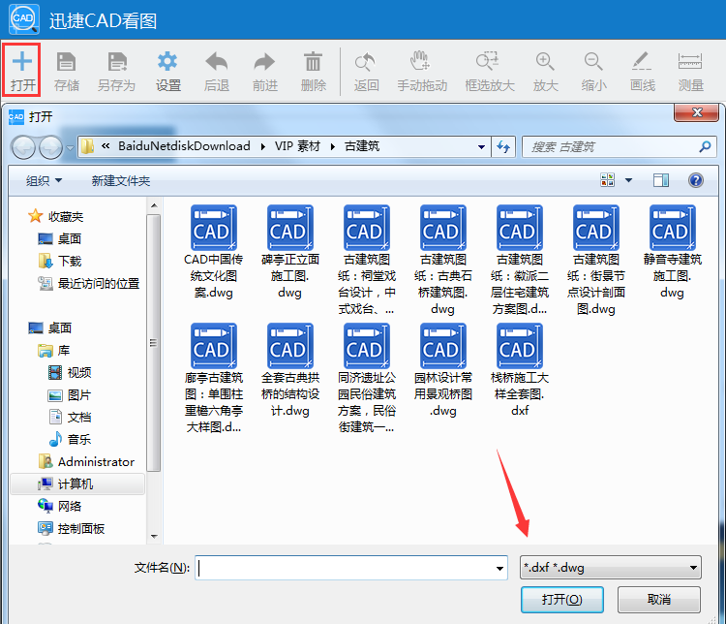Click the 新建文件夹 new folder button
Viewport: 726px width, 624px height.
coord(120,181)
